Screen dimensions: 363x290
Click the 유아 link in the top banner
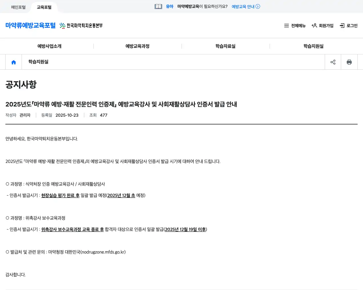[170, 6]
